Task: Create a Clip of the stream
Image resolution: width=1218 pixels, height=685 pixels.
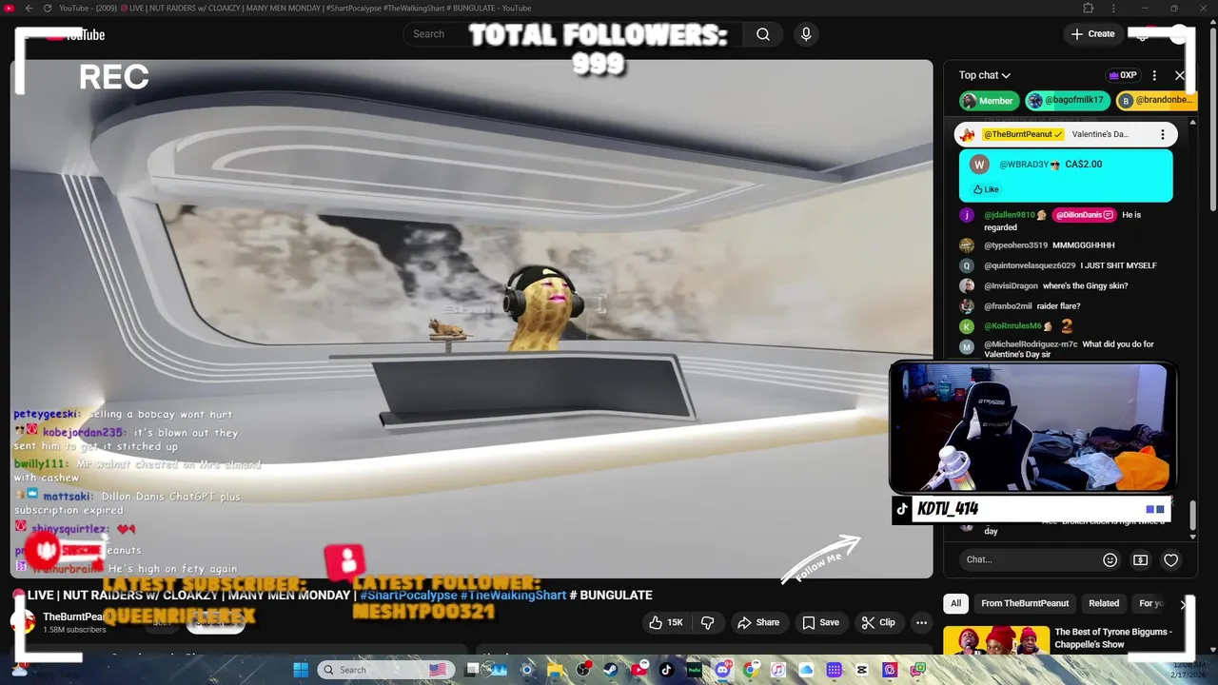Action: [x=878, y=622]
